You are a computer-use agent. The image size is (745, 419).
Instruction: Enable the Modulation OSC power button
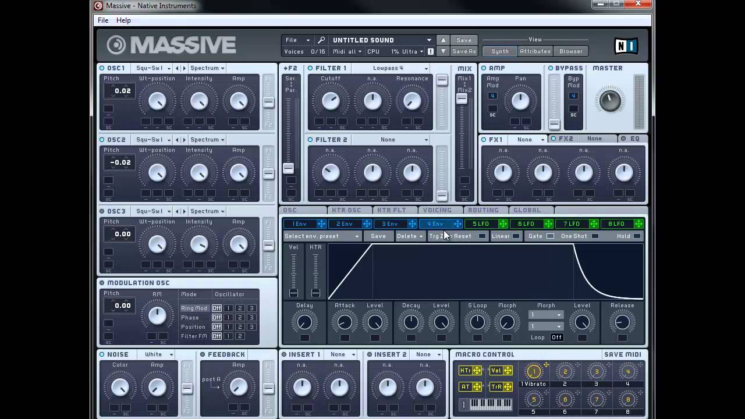pyautogui.click(x=102, y=283)
